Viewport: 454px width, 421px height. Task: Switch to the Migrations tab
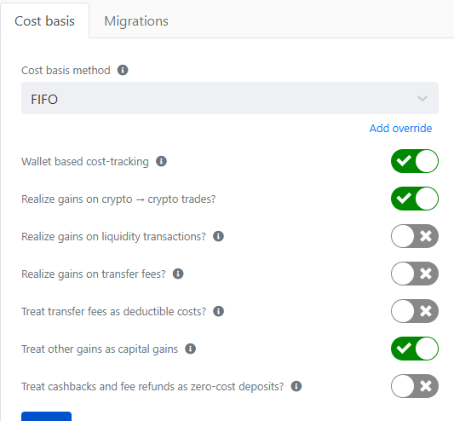[x=136, y=21]
